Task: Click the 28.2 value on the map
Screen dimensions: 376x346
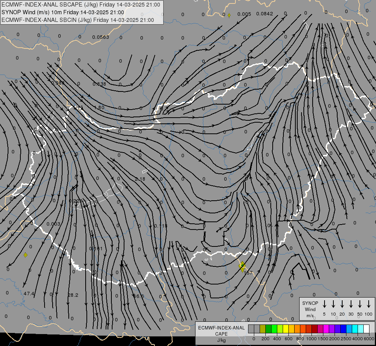Action: (x=73, y=295)
